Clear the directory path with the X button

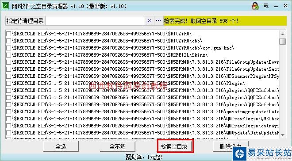click(150, 21)
